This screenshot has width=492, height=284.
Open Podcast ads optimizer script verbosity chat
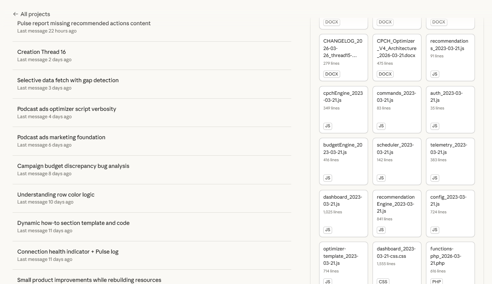(x=67, y=109)
